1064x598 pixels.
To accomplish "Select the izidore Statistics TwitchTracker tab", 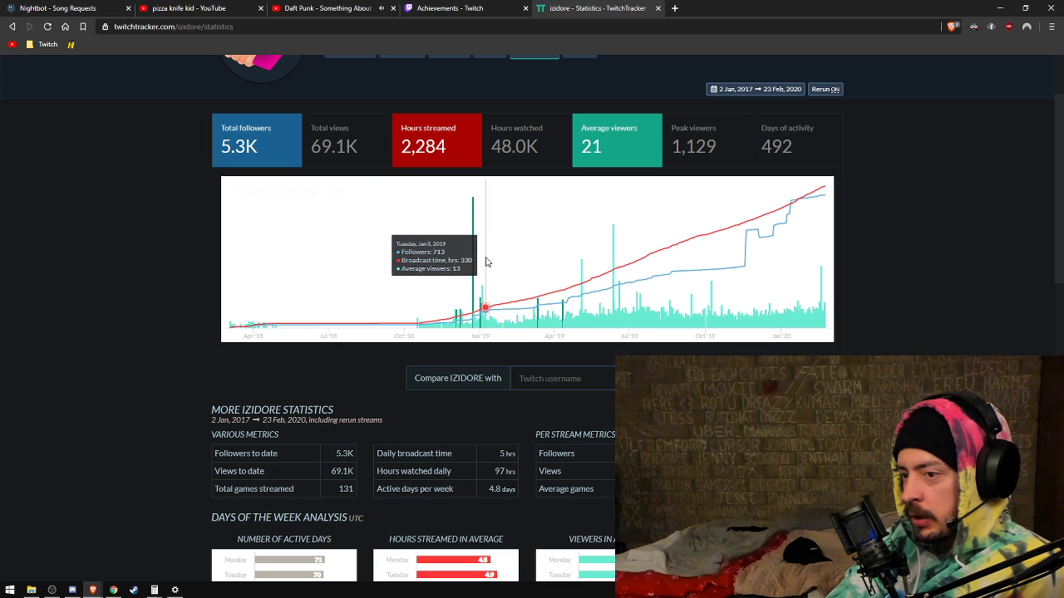I will pos(598,8).
